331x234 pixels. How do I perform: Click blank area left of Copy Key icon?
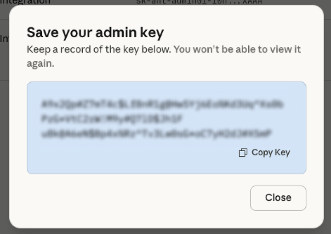click(x=138, y=153)
